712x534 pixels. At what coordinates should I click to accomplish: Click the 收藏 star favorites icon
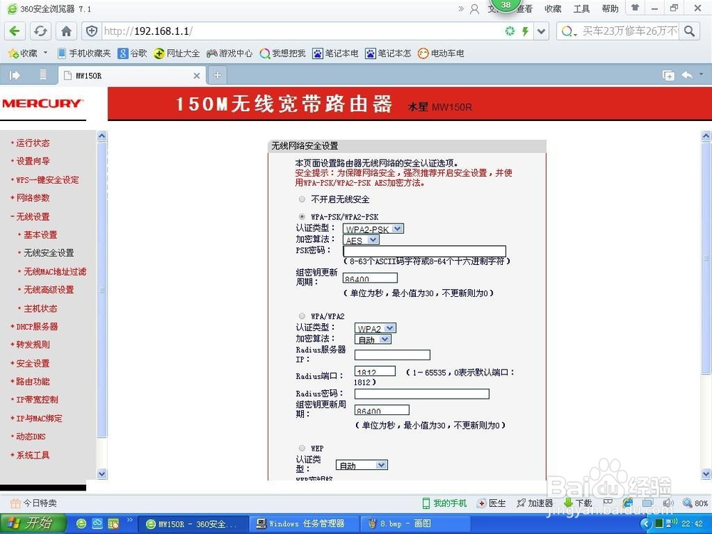click(x=13, y=53)
